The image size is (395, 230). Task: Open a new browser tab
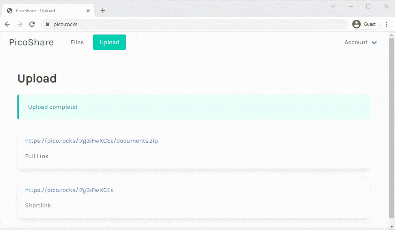pyautogui.click(x=103, y=11)
